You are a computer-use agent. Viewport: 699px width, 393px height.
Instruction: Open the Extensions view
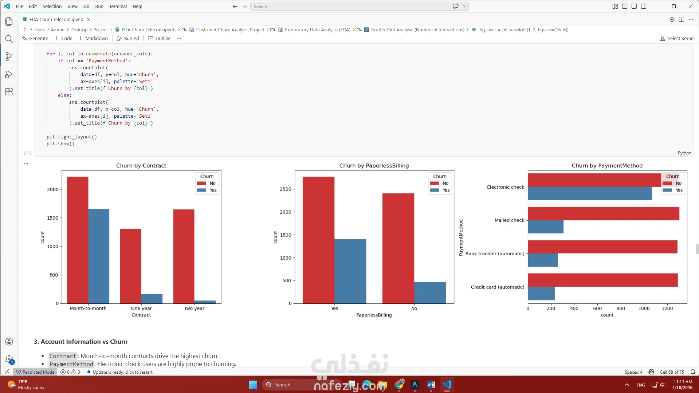9,92
